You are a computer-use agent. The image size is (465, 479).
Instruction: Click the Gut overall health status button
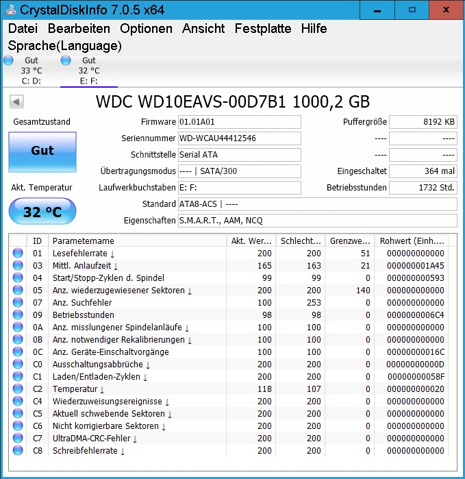(42, 152)
